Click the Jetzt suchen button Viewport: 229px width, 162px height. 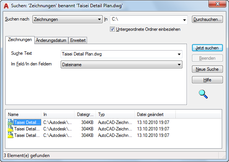click(207, 48)
